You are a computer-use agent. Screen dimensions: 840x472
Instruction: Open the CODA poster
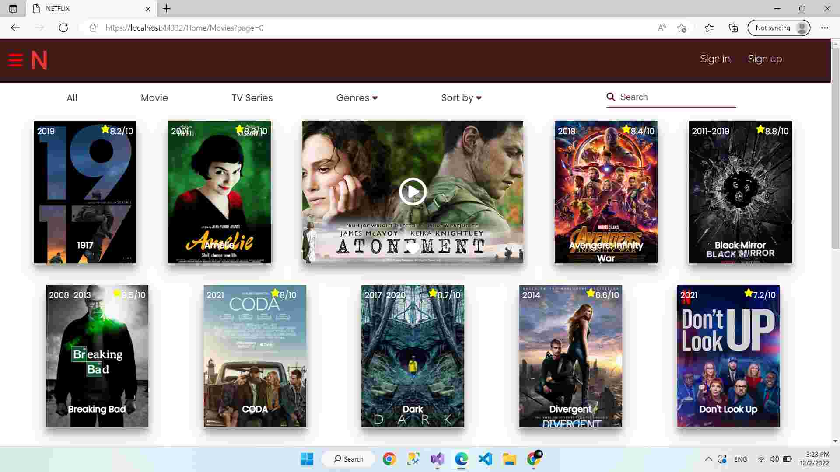255,356
